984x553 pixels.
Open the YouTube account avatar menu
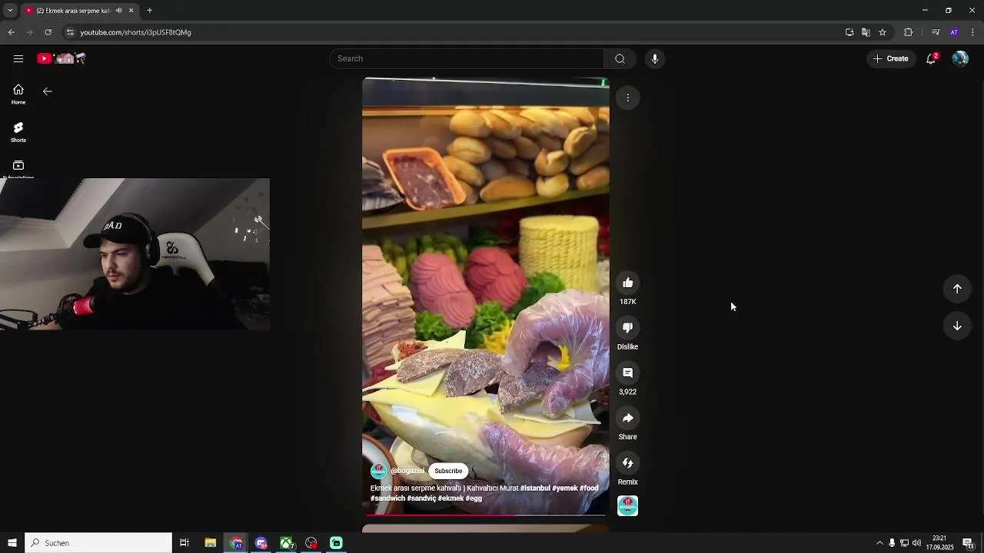pos(960,58)
